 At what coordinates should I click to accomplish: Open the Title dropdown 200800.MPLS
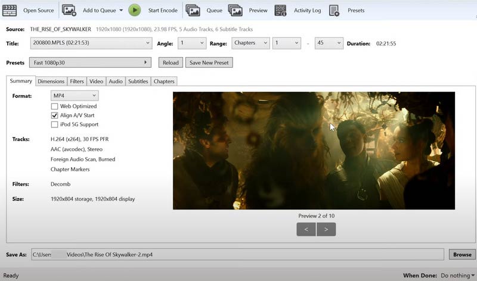[91, 43]
